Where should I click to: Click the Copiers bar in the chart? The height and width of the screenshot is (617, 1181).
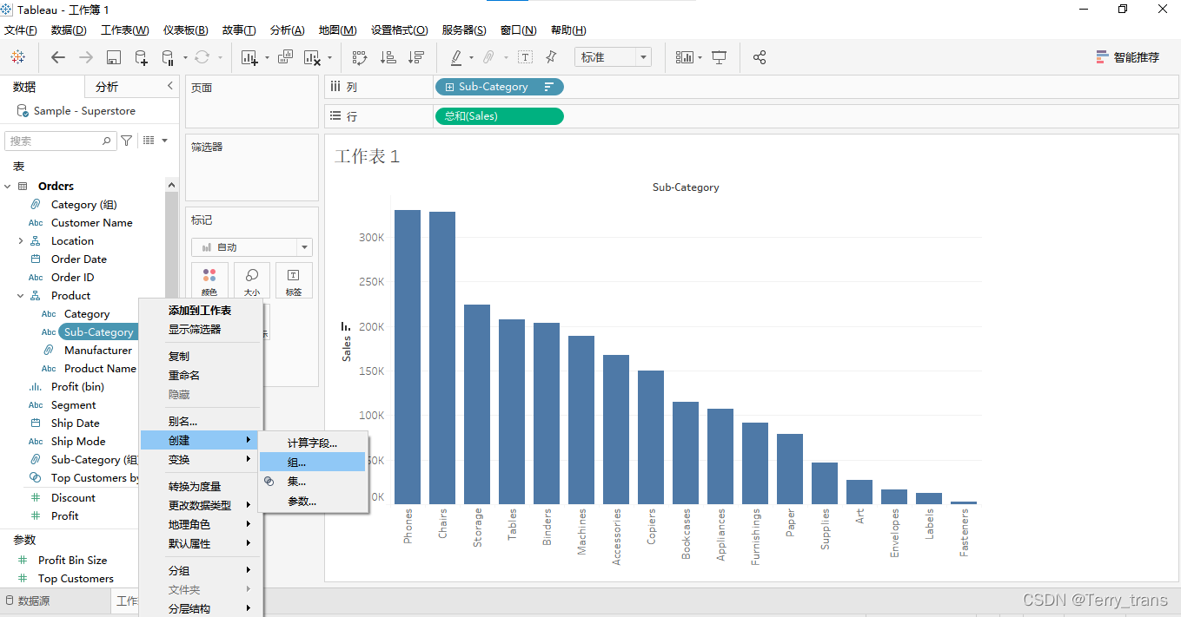point(651,437)
